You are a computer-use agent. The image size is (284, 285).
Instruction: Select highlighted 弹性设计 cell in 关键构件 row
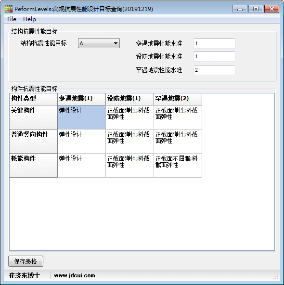tap(81, 117)
